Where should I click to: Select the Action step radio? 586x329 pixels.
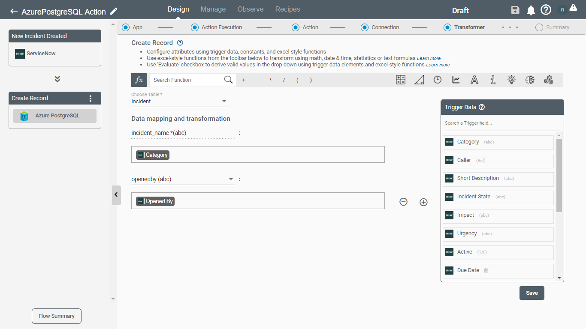tap(295, 27)
